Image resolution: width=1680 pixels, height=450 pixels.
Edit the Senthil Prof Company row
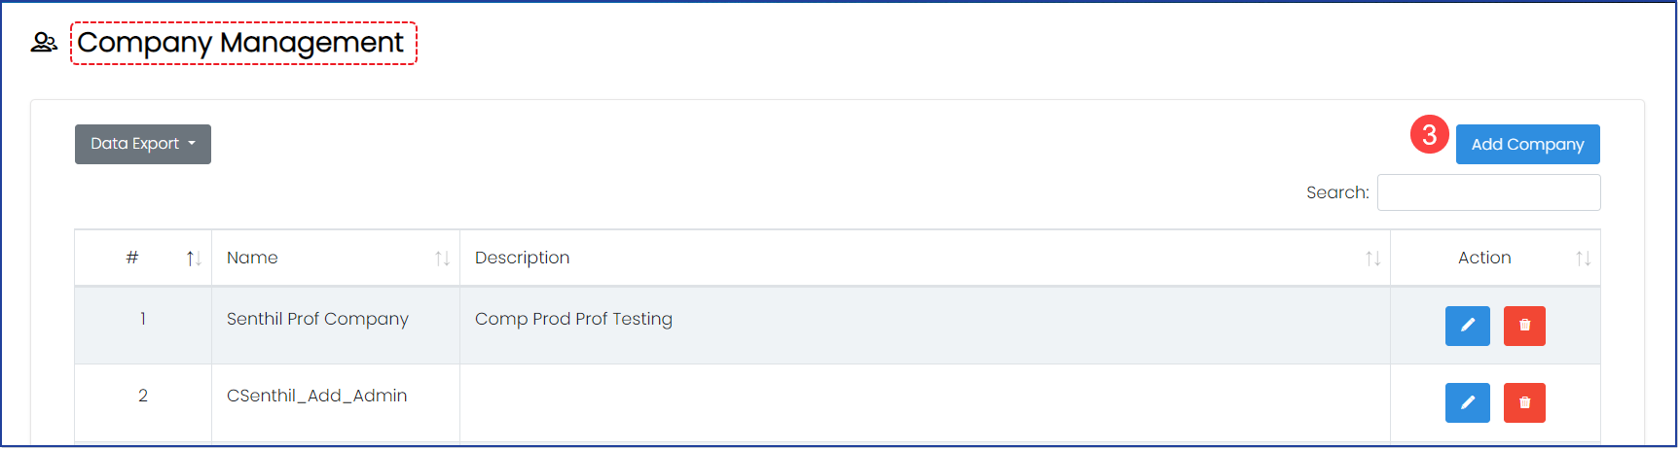(1468, 326)
